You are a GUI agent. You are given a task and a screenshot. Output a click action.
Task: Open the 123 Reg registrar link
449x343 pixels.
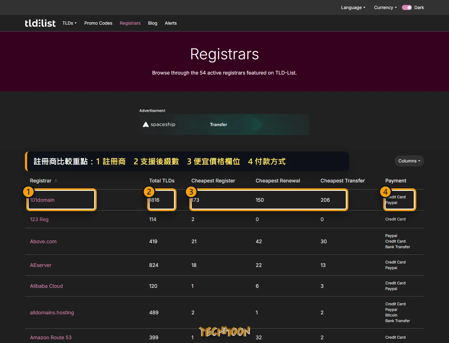[39, 219]
